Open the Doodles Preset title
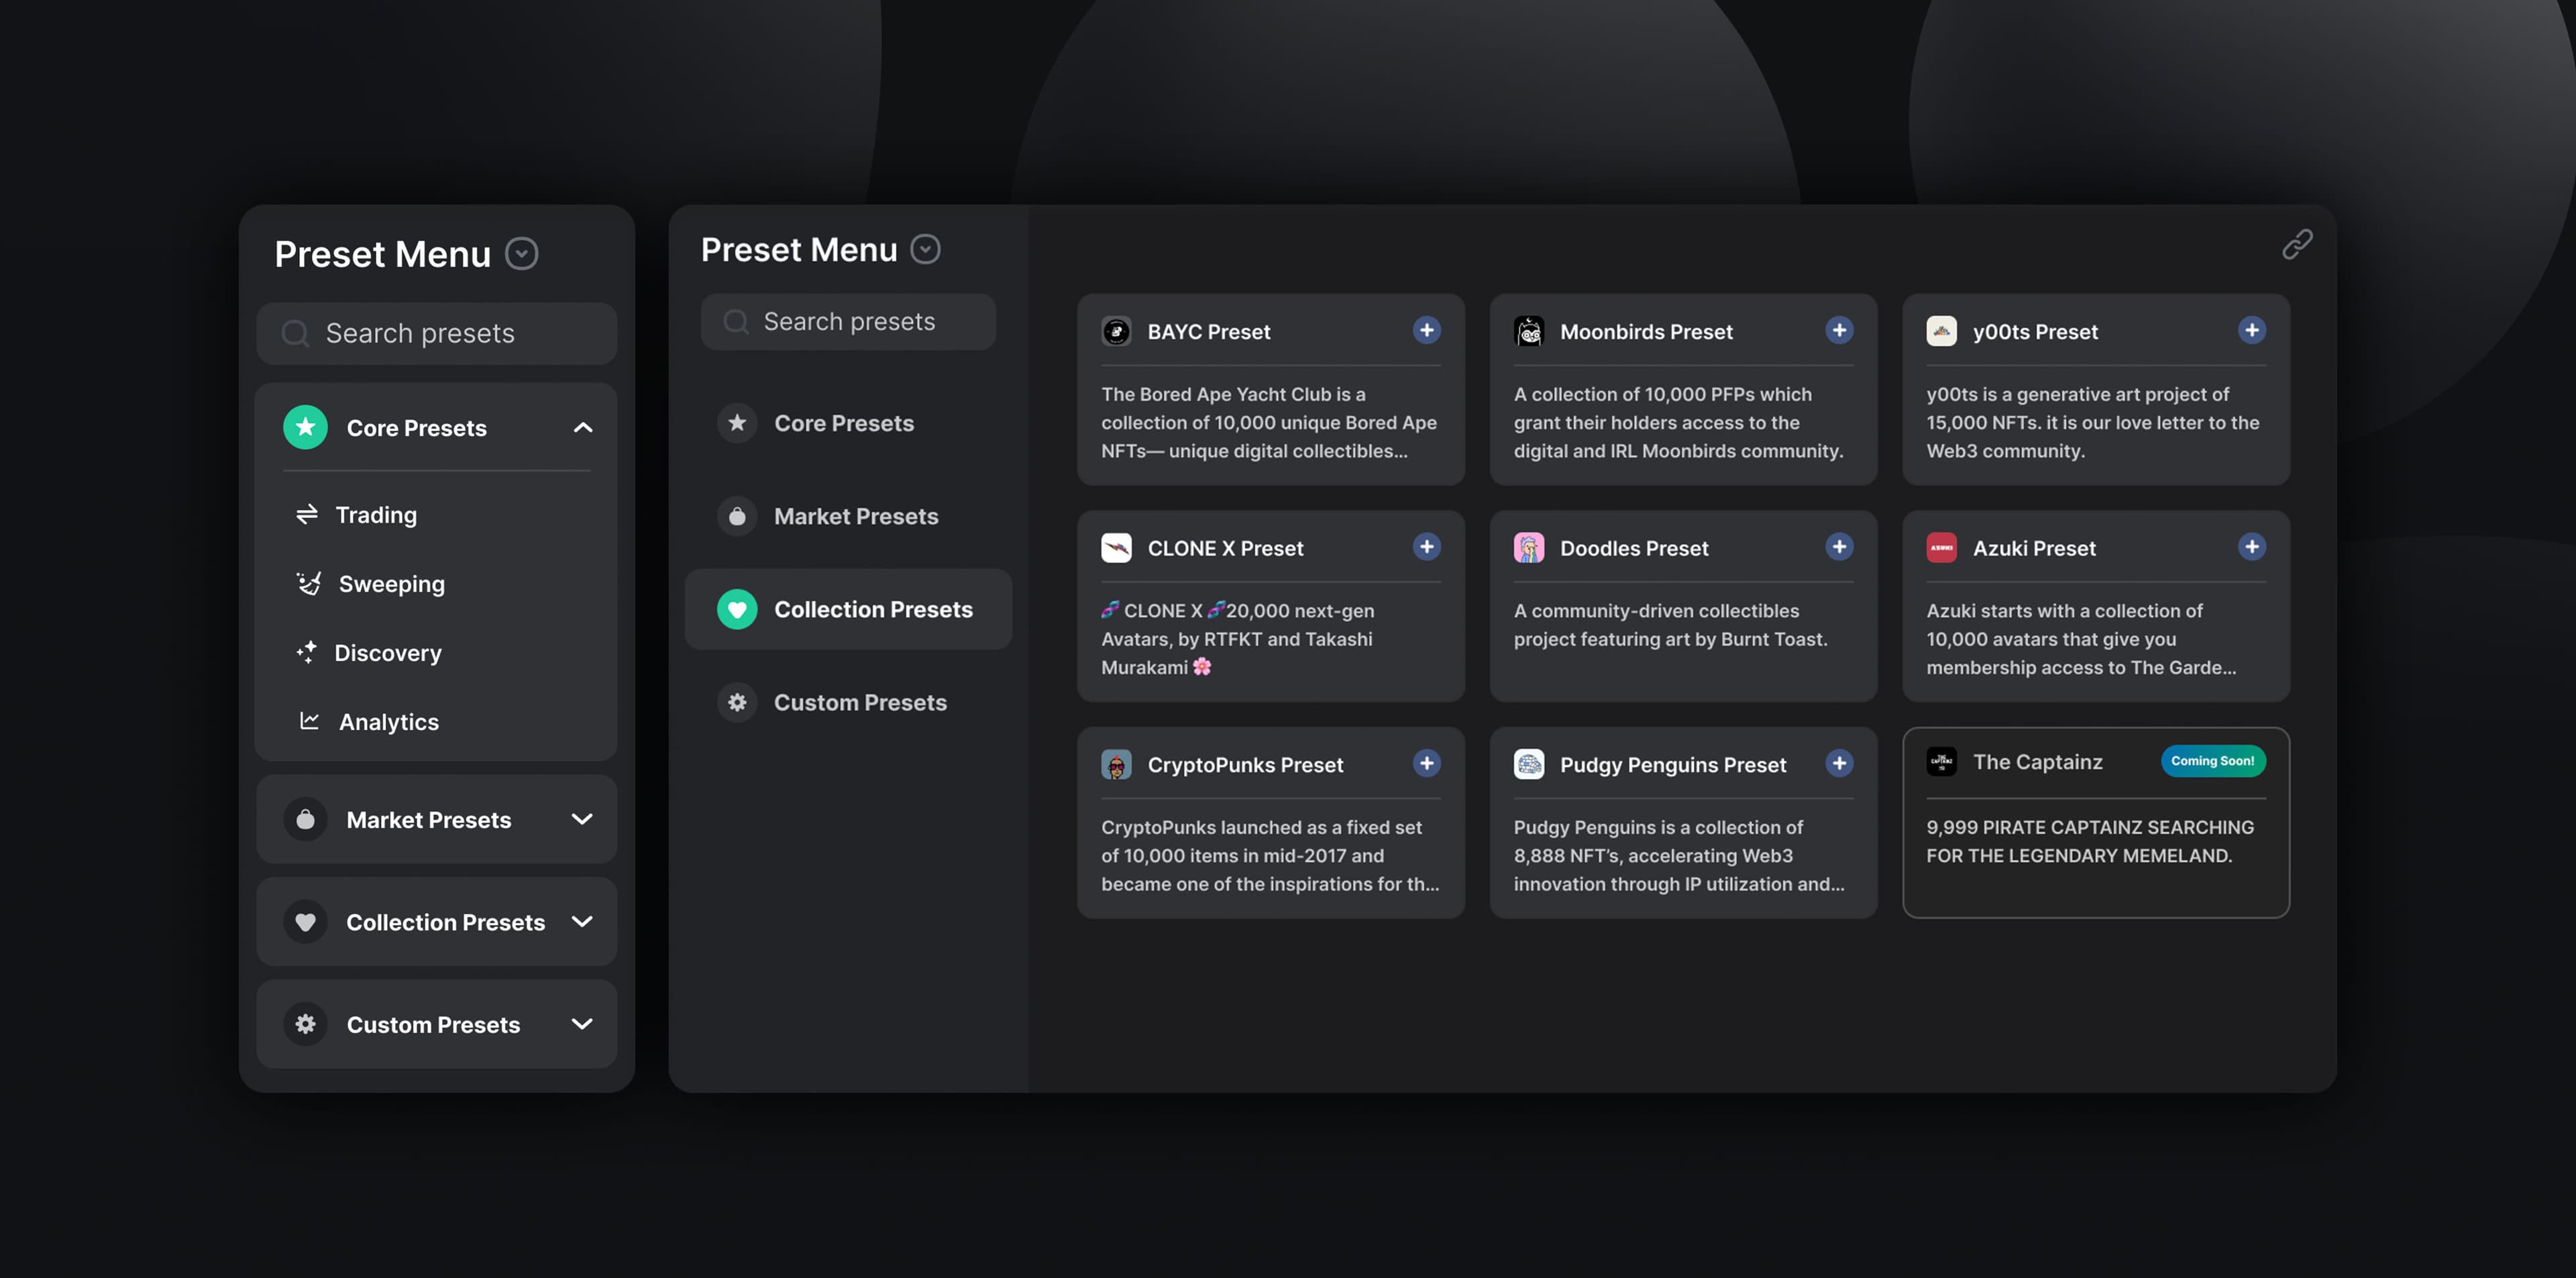Screen dimensions: 2576x1278 [x=1634, y=548]
